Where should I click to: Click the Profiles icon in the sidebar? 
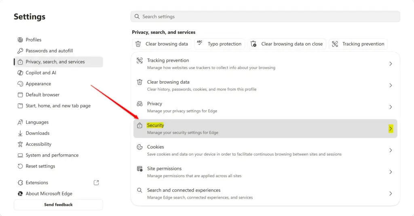click(x=20, y=40)
